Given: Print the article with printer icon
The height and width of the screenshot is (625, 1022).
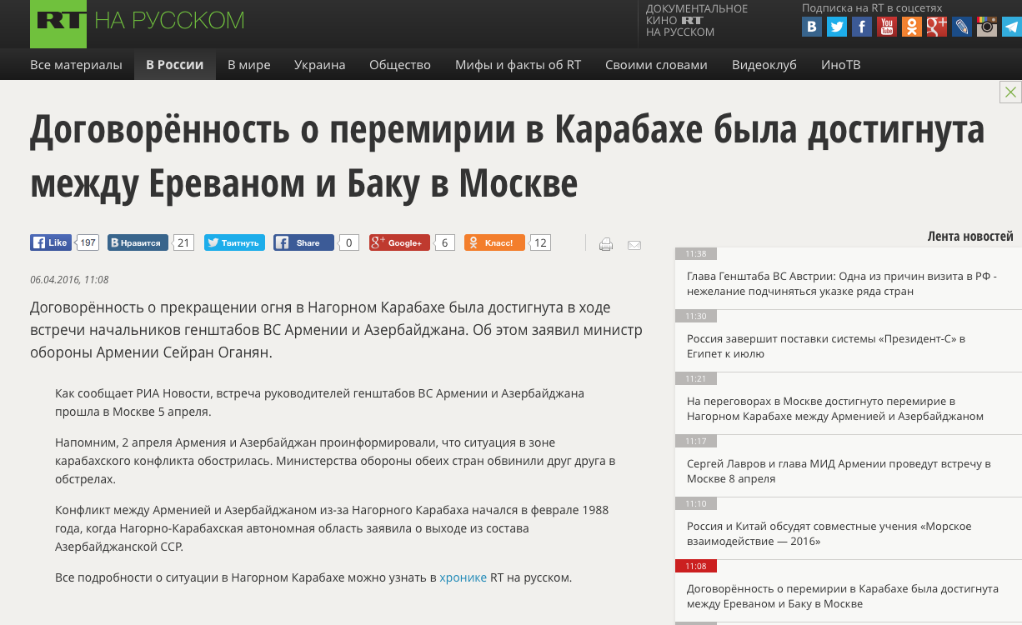Looking at the screenshot, I should click(606, 244).
